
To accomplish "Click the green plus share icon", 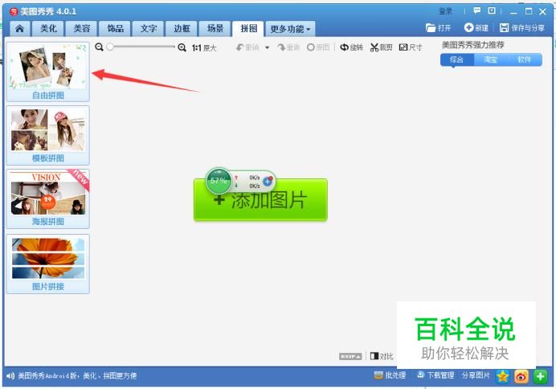I will pos(541,376).
